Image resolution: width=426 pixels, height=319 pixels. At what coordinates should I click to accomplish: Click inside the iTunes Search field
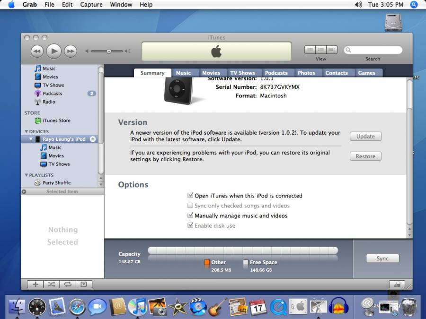[x=373, y=50]
